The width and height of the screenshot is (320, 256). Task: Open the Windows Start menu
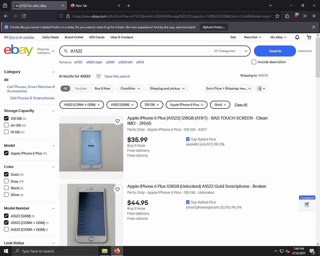pos(6,251)
